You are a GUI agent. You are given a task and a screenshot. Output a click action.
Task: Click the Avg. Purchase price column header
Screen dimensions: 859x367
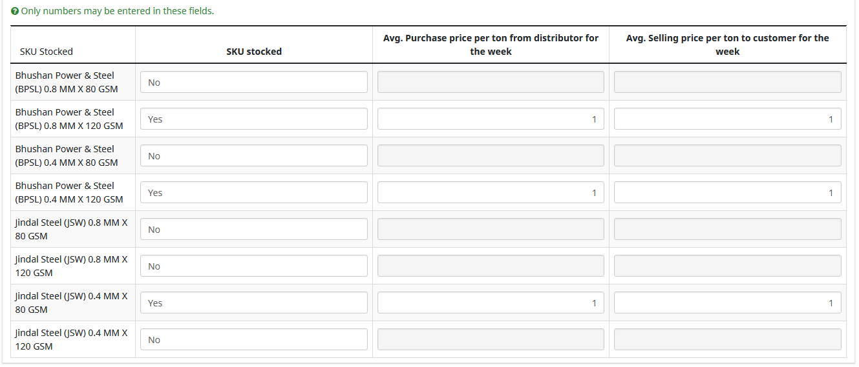point(491,45)
